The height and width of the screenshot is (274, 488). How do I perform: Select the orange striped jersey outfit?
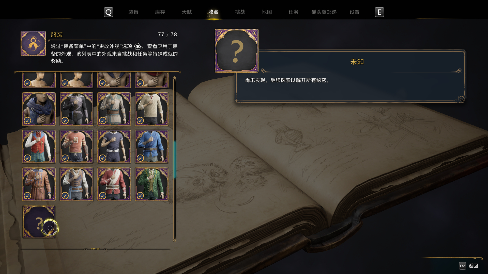pos(77,147)
